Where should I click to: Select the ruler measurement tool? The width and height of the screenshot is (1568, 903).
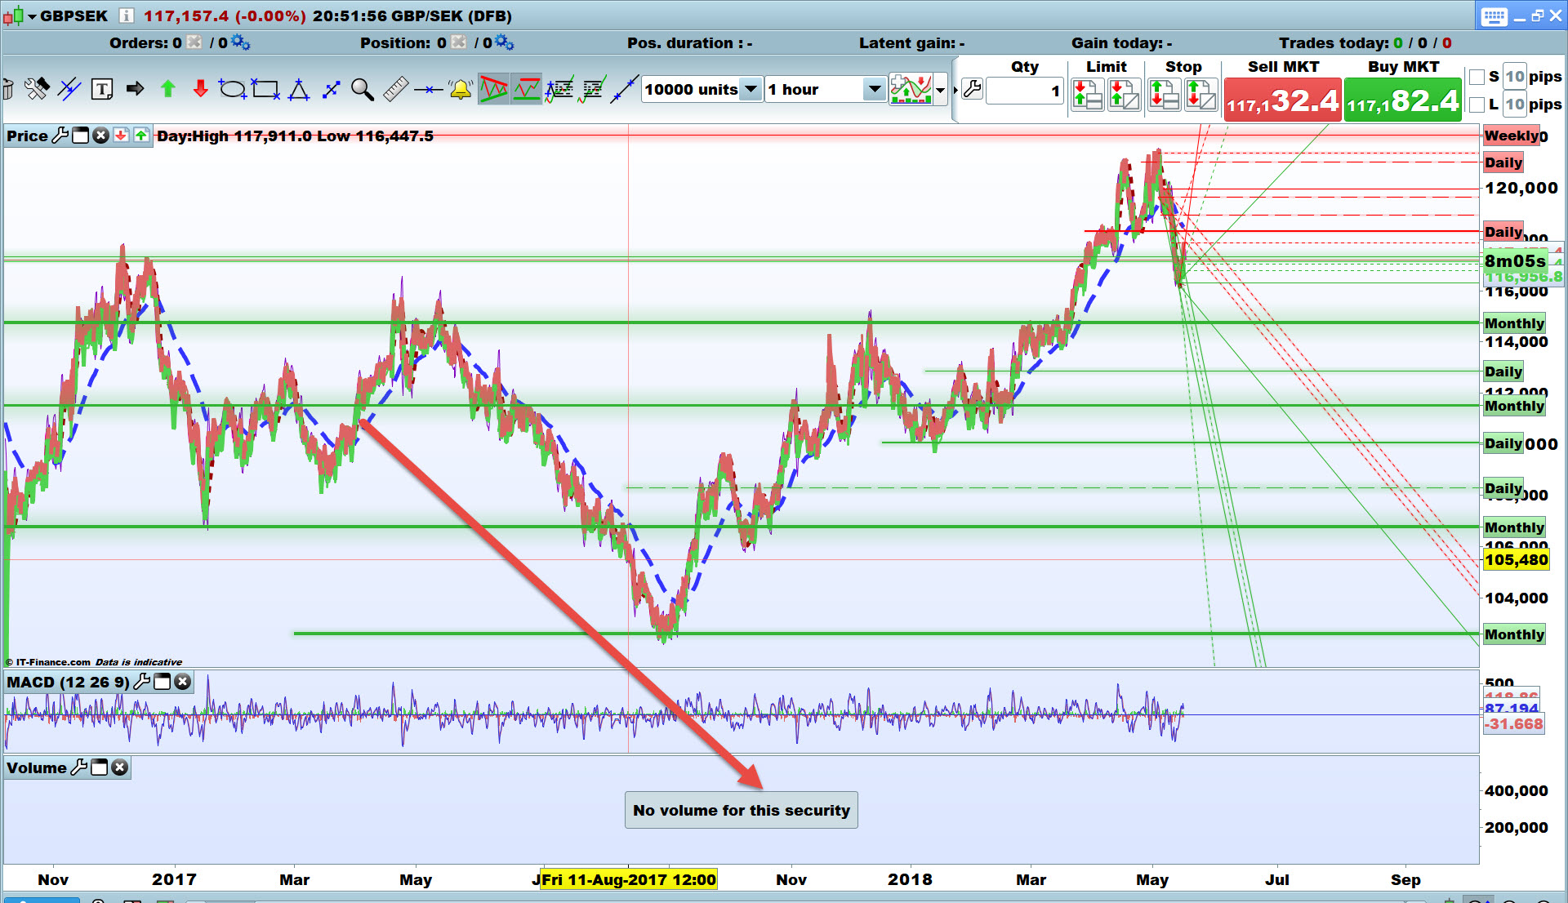(x=395, y=89)
